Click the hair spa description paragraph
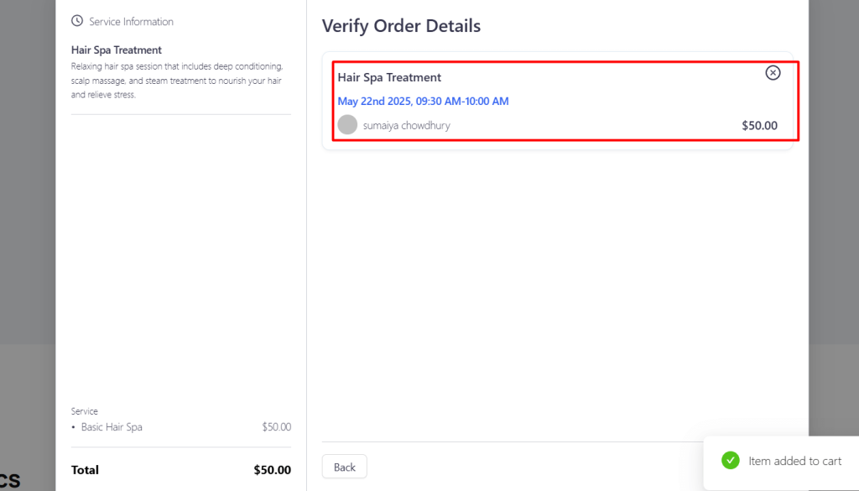This screenshot has height=491, width=859. pyautogui.click(x=177, y=81)
